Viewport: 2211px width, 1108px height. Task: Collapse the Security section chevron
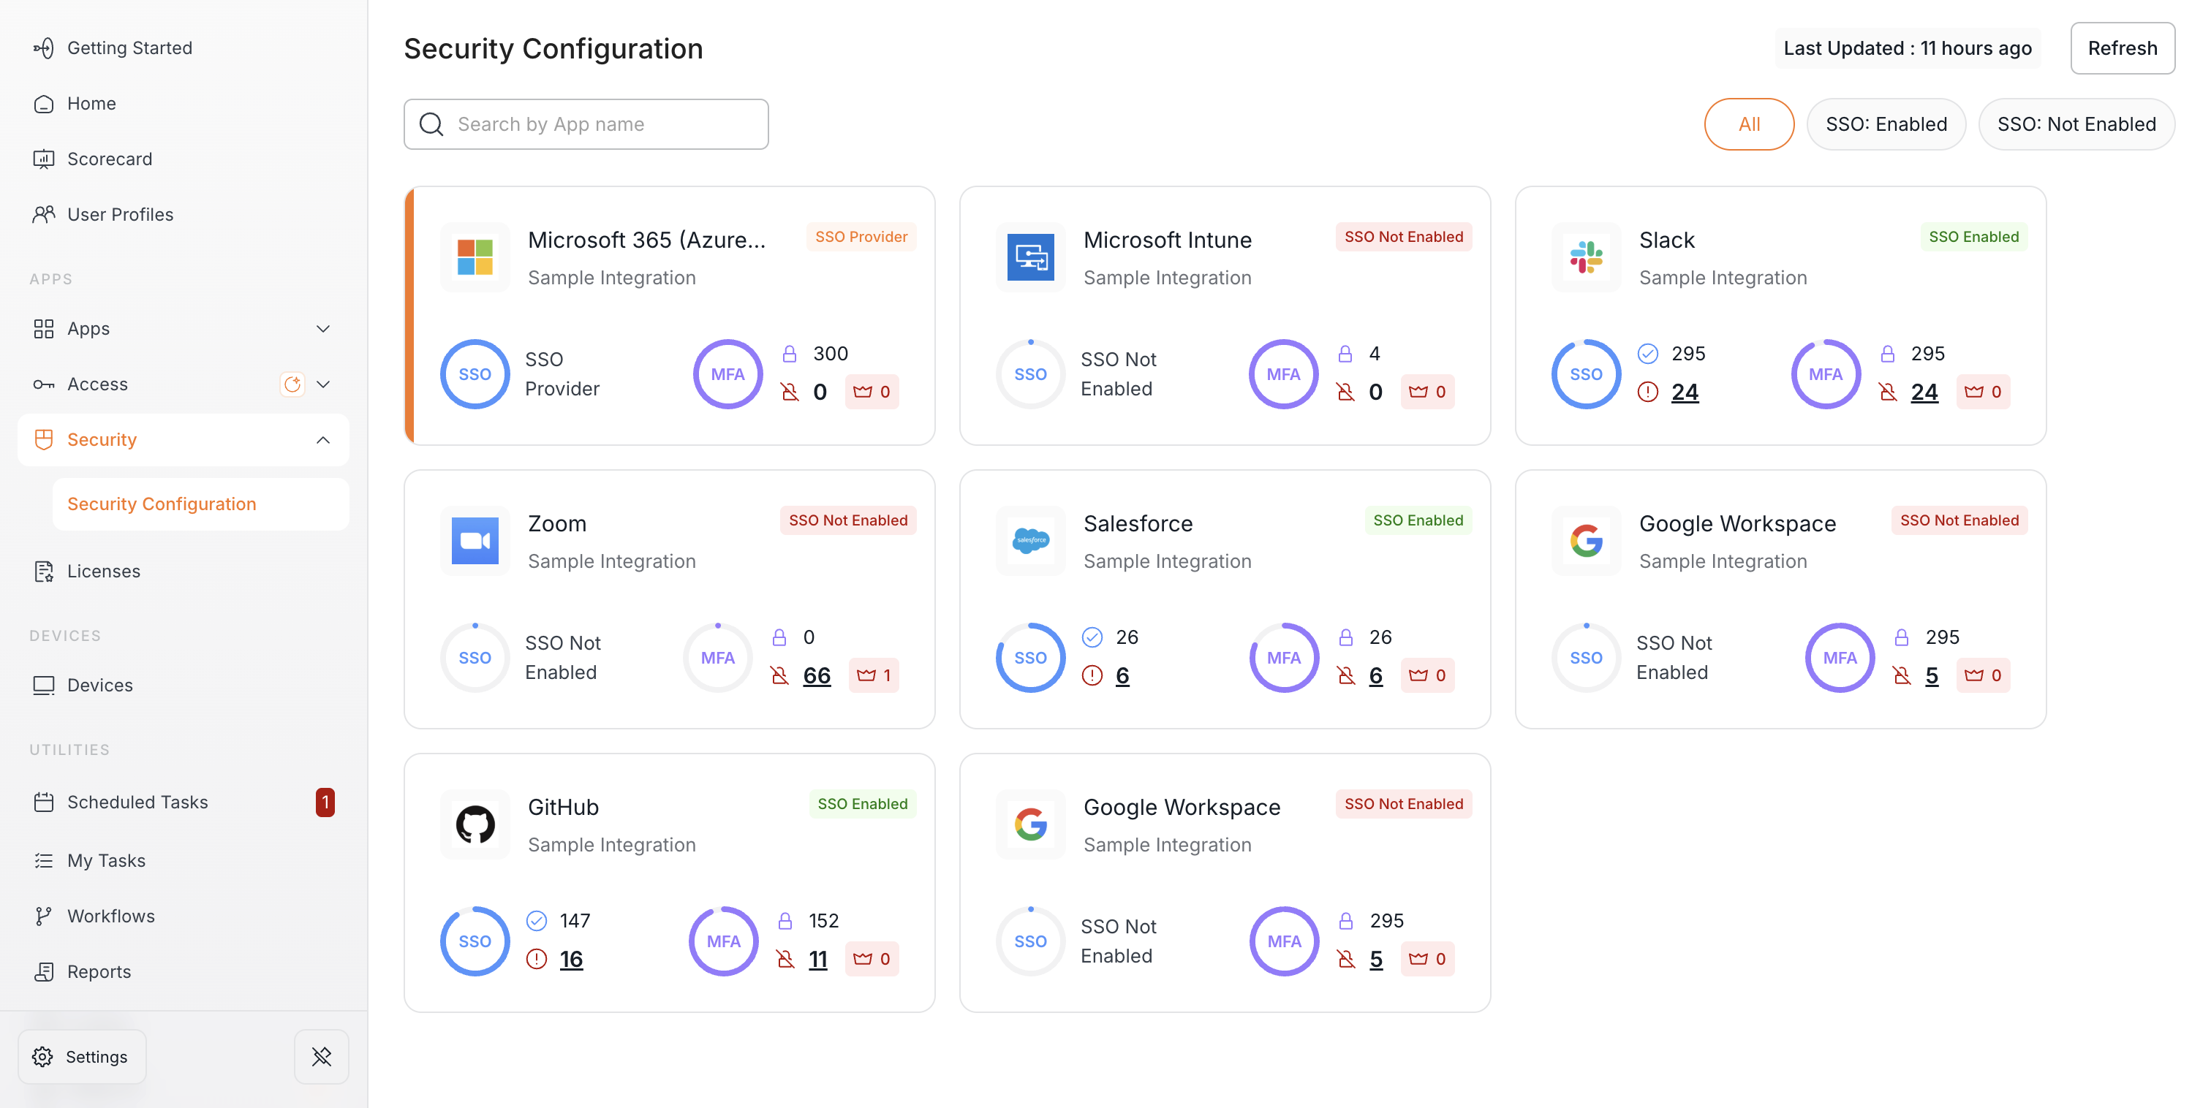click(322, 440)
